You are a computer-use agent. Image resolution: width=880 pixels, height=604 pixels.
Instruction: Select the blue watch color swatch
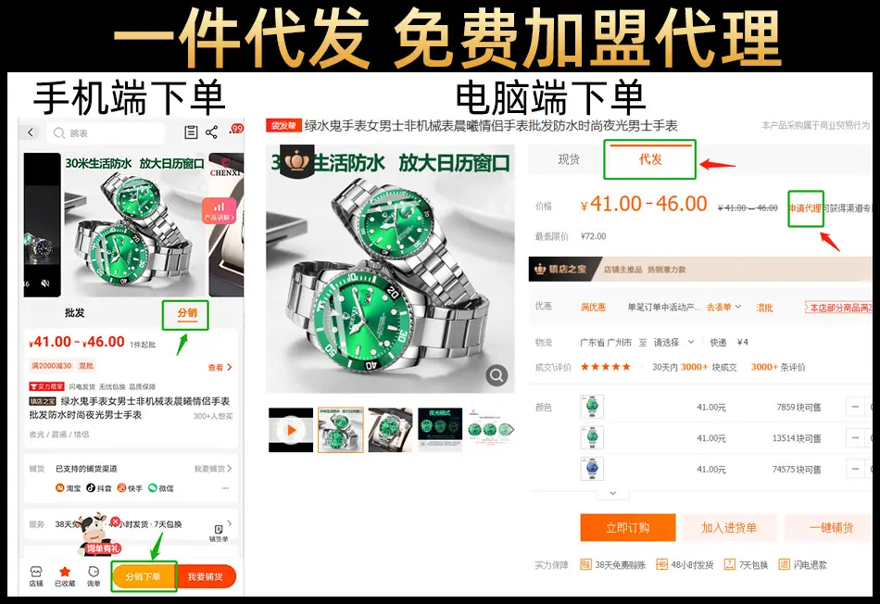tap(592, 469)
